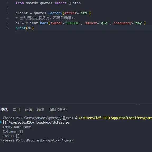Click line number 1 in the gutter
Viewport: 152px width, 152px height.
[8, 3]
